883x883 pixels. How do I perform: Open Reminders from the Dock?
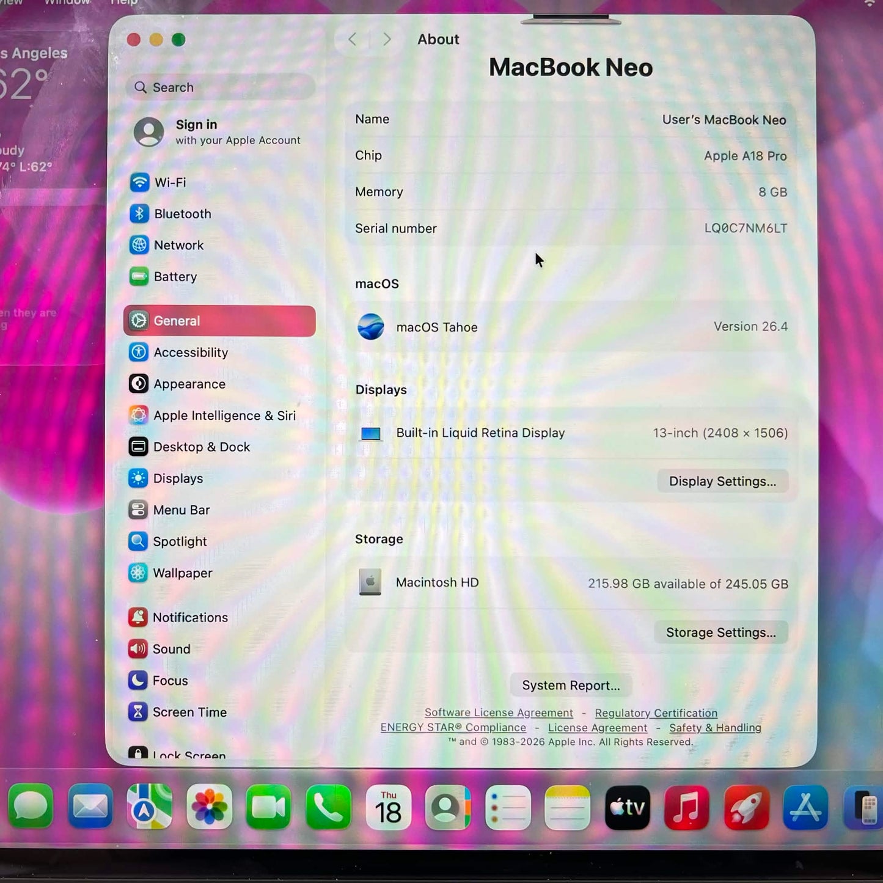coord(507,807)
